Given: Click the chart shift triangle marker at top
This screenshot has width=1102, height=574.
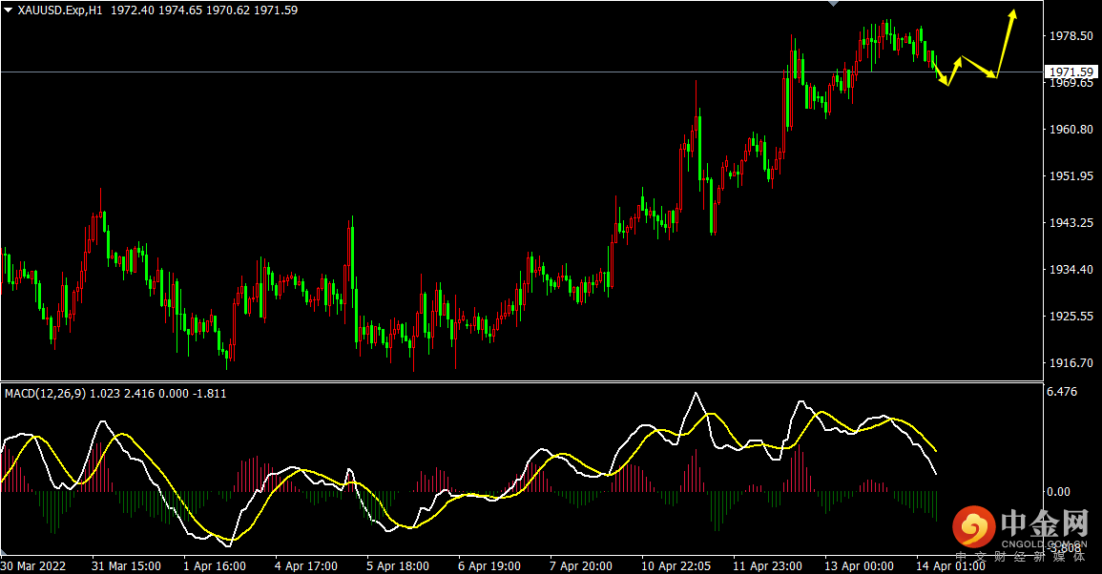Looking at the screenshot, I should pos(834,4).
